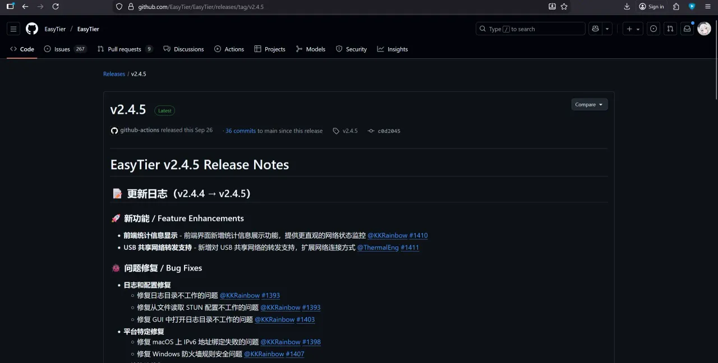Screen dimensions: 718x363
Task: Open your issues via the circle-dot header icon
Action: click(653, 29)
